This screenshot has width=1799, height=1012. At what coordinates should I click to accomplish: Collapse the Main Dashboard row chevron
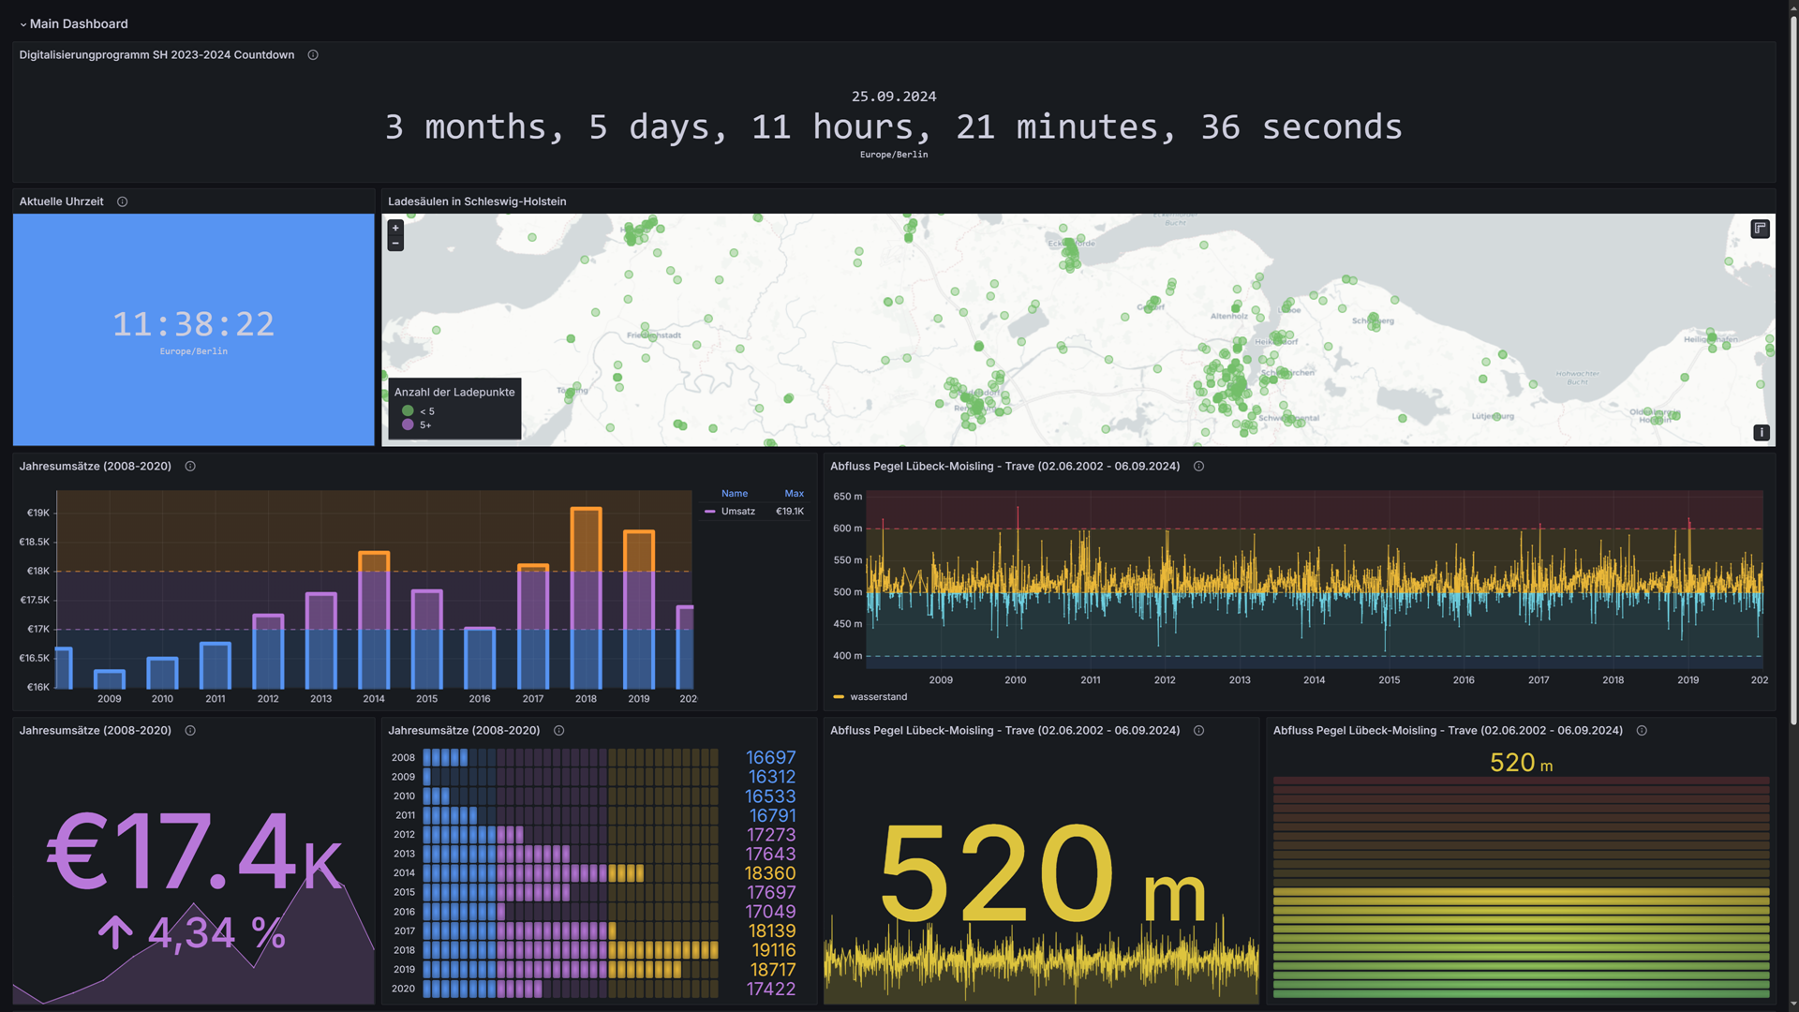pyautogui.click(x=22, y=24)
